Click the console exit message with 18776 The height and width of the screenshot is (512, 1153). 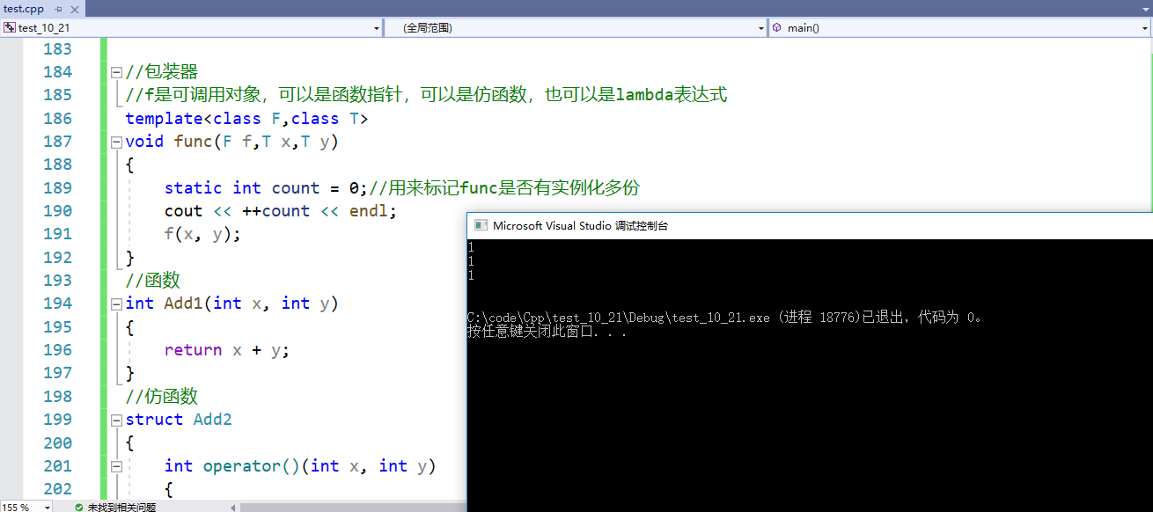click(x=725, y=318)
